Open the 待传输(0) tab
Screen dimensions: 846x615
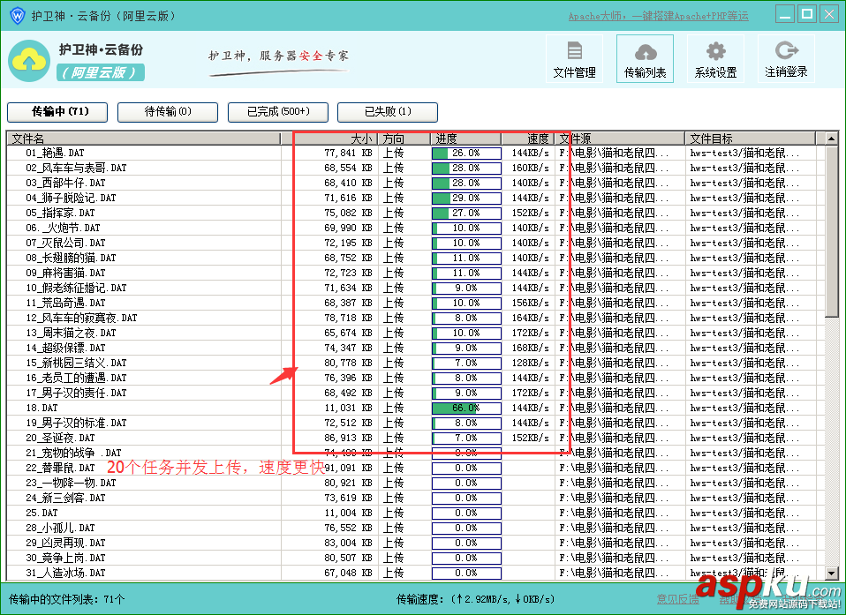[x=167, y=112]
